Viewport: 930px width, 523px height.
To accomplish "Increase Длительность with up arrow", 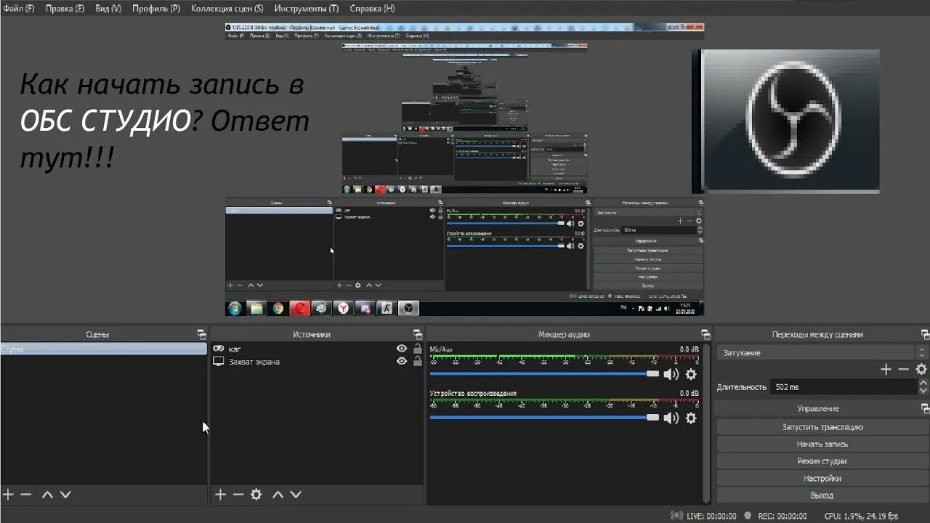I will point(923,384).
